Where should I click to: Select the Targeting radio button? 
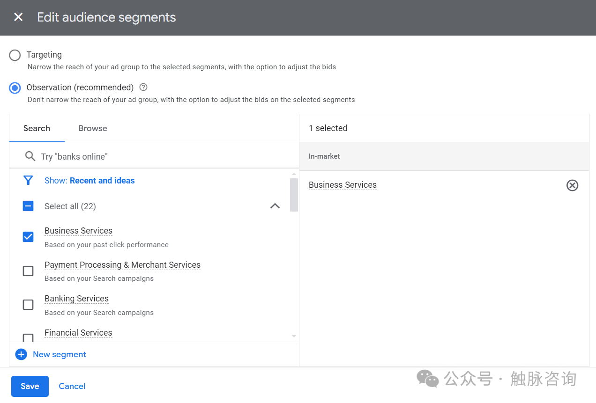tap(15, 55)
